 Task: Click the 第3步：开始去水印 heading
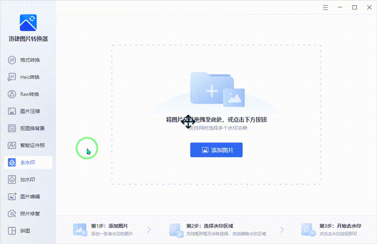click(x=340, y=226)
